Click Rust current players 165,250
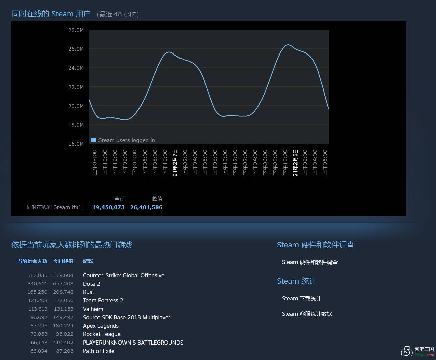This screenshot has width=436, height=360. [x=37, y=292]
